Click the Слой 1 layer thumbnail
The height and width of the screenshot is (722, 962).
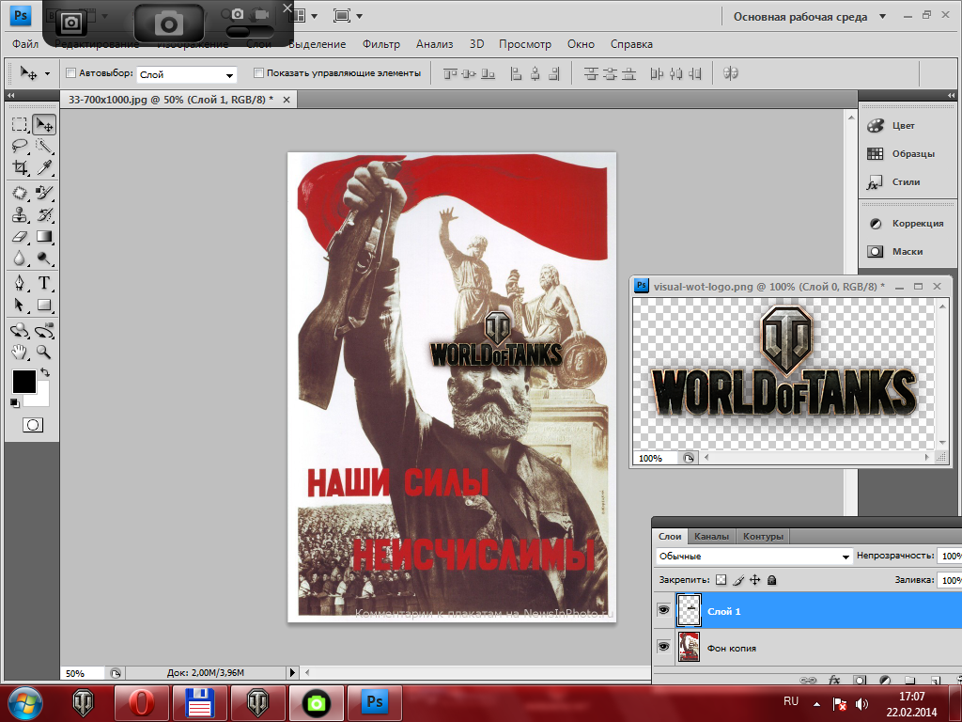pyautogui.click(x=689, y=610)
